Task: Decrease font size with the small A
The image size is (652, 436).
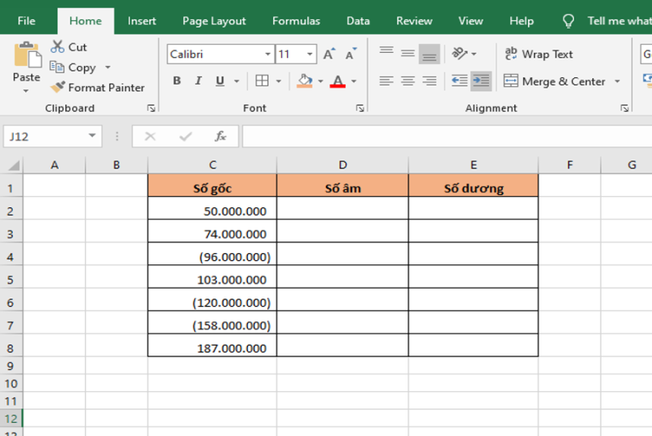Action: point(351,54)
